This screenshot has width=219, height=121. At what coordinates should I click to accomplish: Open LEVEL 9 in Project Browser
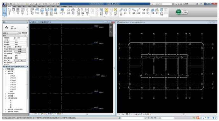pyautogui.click(x=12, y=76)
